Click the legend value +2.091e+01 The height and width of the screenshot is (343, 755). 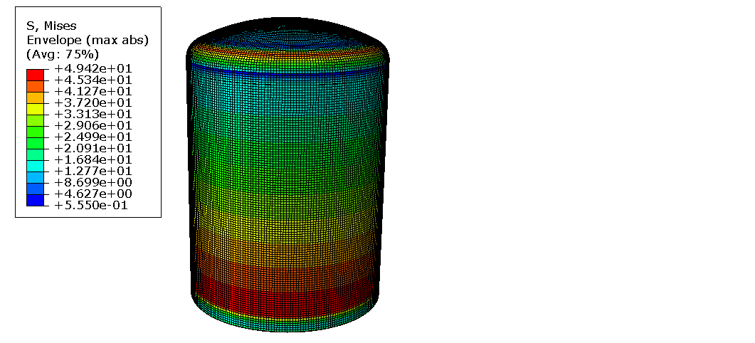pyautogui.click(x=93, y=149)
